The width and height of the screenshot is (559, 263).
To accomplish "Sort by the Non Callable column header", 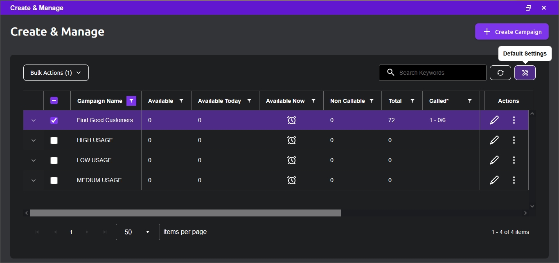I will click(347, 101).
